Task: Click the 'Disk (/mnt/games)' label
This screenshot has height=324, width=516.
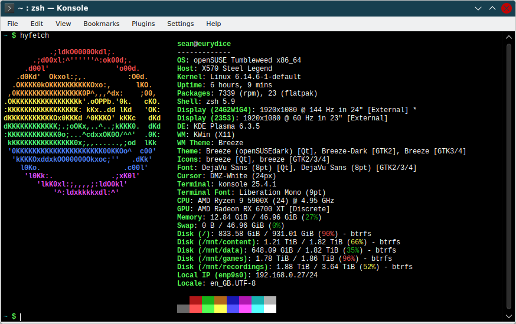Action: tap(213, 258)
